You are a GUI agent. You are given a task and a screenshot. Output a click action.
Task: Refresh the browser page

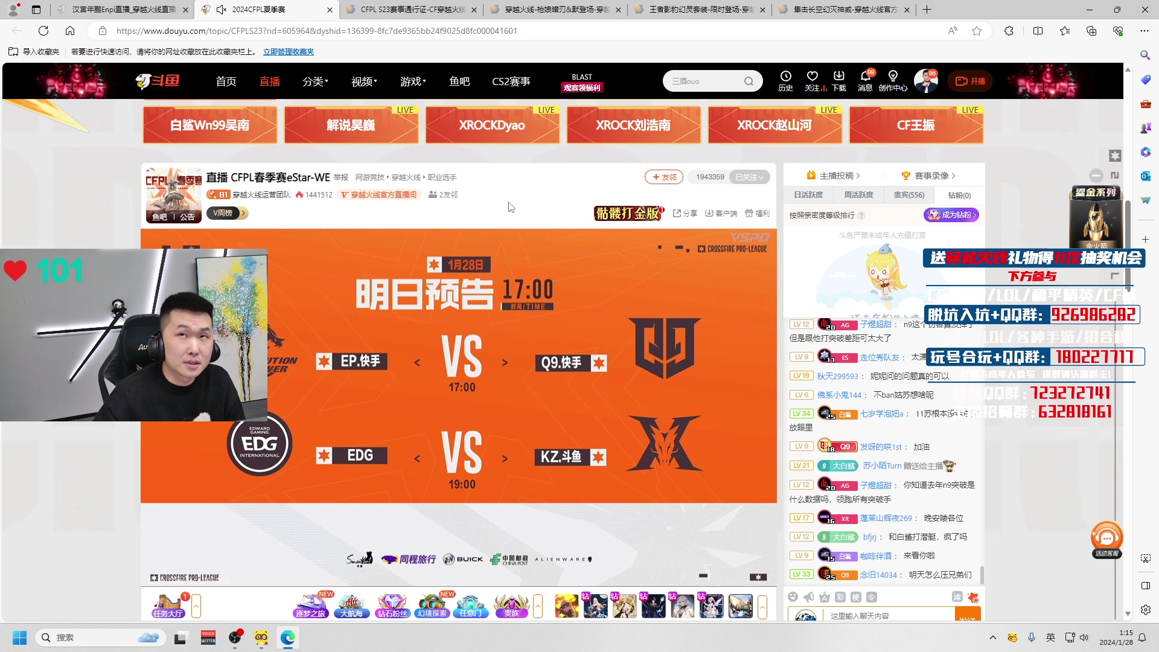click(x=43, y=31)
